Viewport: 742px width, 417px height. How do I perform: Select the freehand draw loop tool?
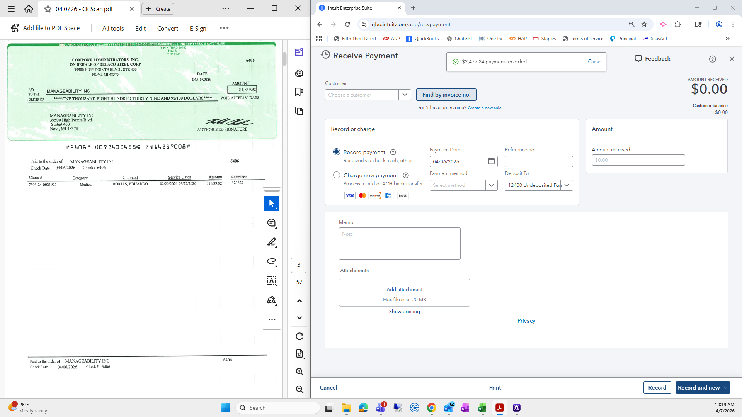[x=272, y=261]
